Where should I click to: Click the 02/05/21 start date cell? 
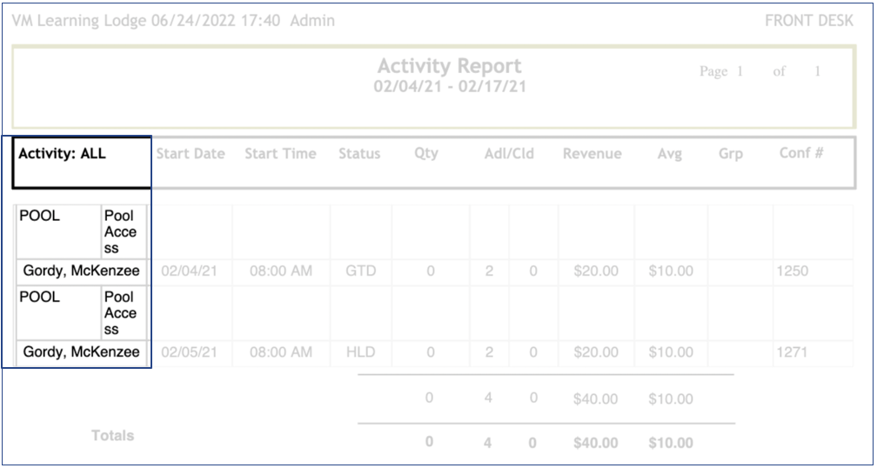coord(189,352)
